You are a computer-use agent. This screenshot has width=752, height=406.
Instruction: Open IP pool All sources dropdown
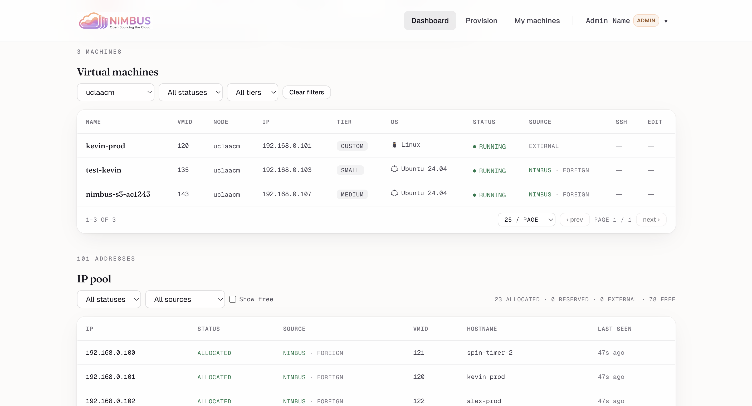click(185, 300)
